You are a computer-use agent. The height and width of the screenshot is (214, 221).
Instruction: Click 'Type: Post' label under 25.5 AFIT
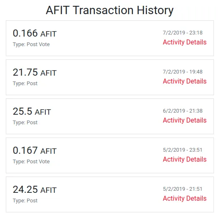(x=25, y=123)
